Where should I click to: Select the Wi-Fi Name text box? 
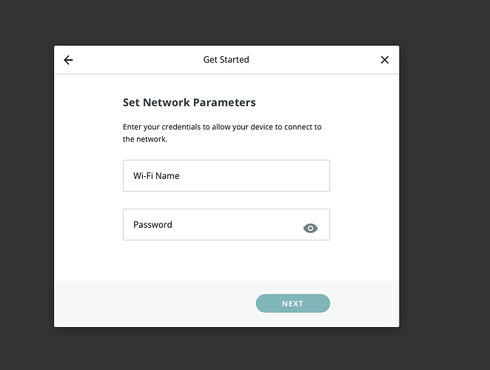click(x=226, y=176)
